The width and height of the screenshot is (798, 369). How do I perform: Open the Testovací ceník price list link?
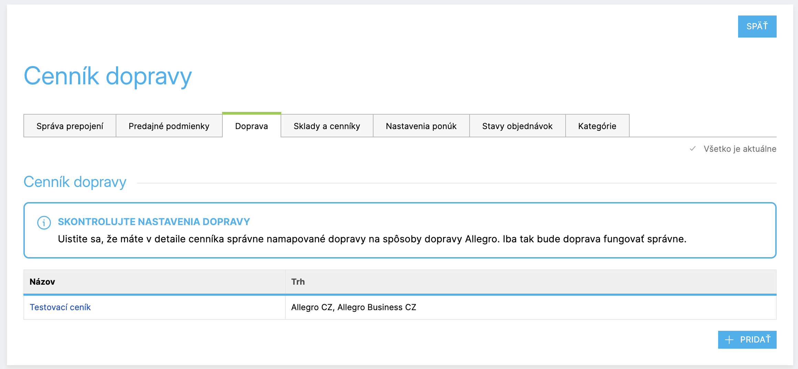click(60, 307)
